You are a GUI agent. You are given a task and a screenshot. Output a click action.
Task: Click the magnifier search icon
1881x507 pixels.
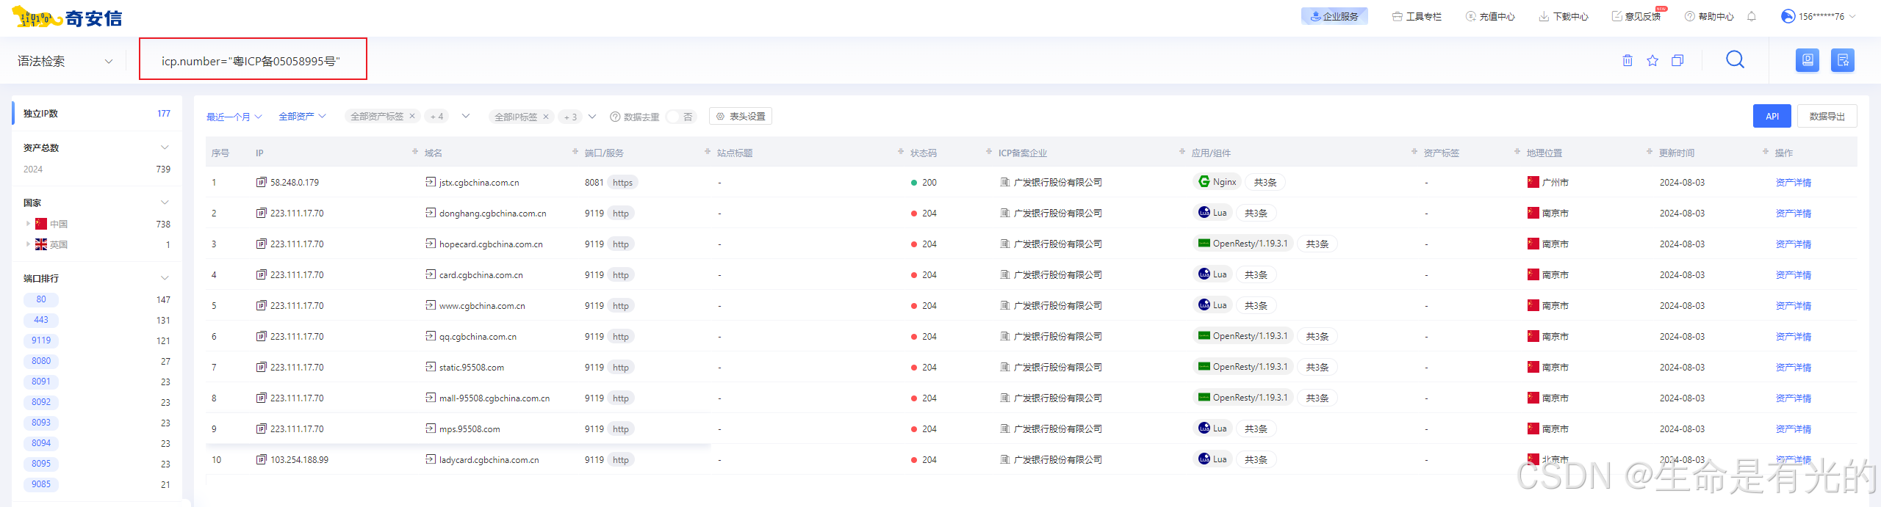(x=1735, y=60)
